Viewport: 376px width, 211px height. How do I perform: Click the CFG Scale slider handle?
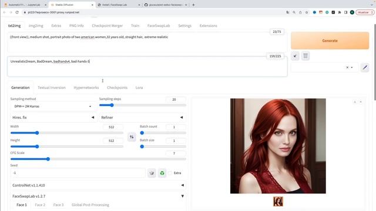point(48,159)
